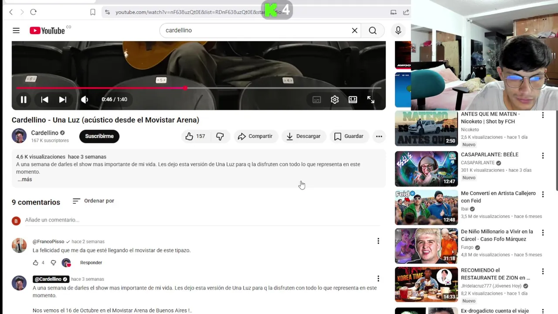Start voice search with microphone icon
558x314 pixels.
click(398, 31)
